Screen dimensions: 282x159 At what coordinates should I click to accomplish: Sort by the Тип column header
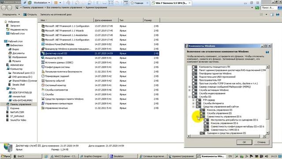point(131,20)
